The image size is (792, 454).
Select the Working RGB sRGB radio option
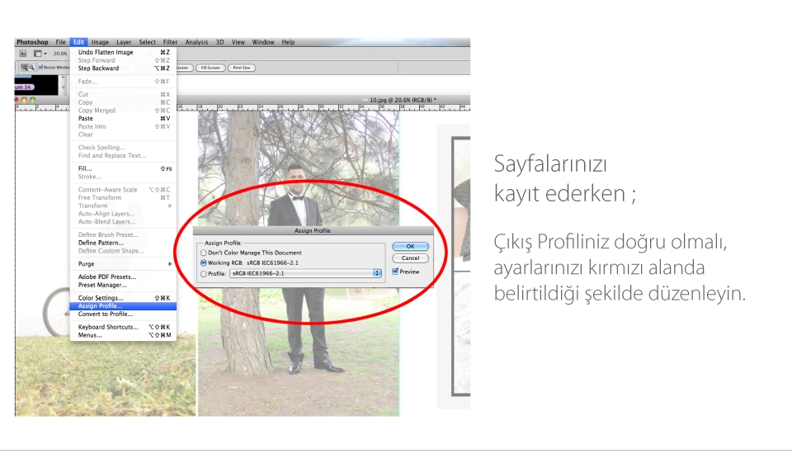(x=204, y=262)
